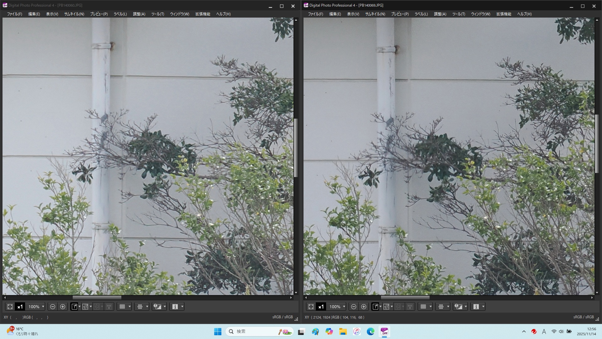This screenshot has width=602, height=339.
Task: Click the grid display icon in right window
Action: (423, 307)
